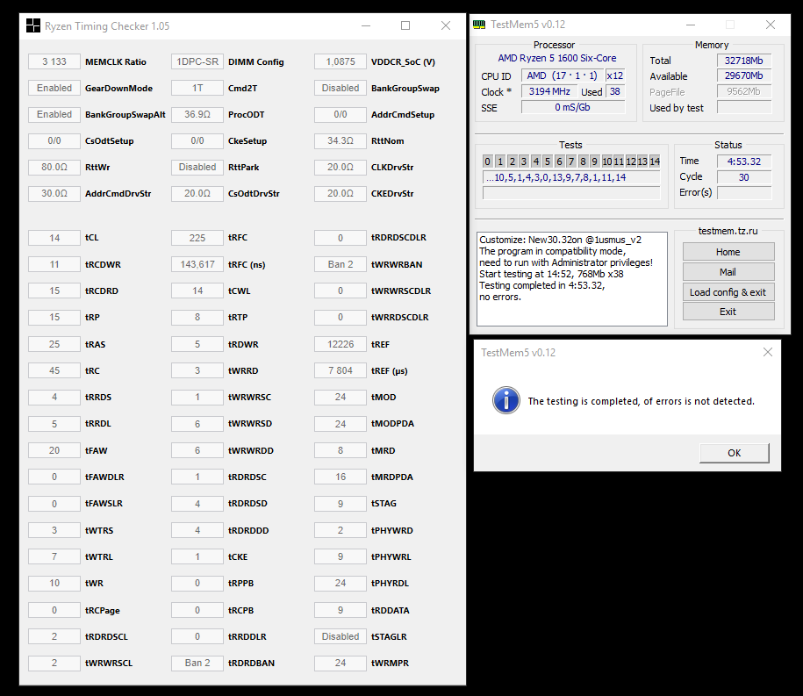Minimize the Ryzen Timing Checker window
Screen dimensions: 803x696
pyautogui.click(x=366, y=25)
